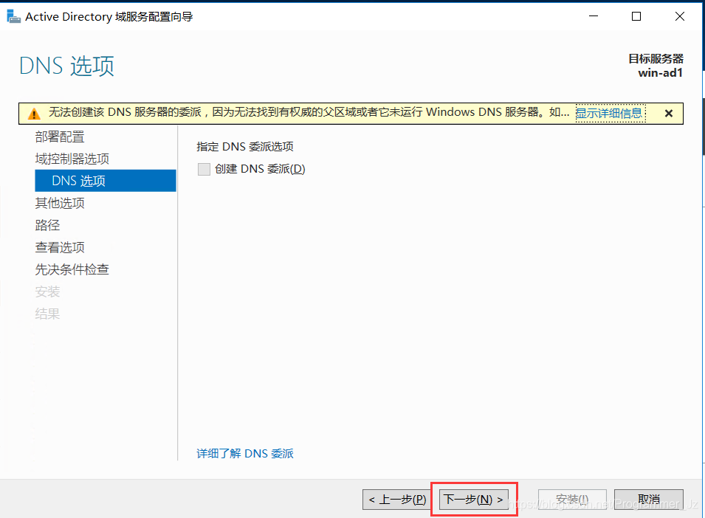Go to 先决条件检查 step

(72, 269)
